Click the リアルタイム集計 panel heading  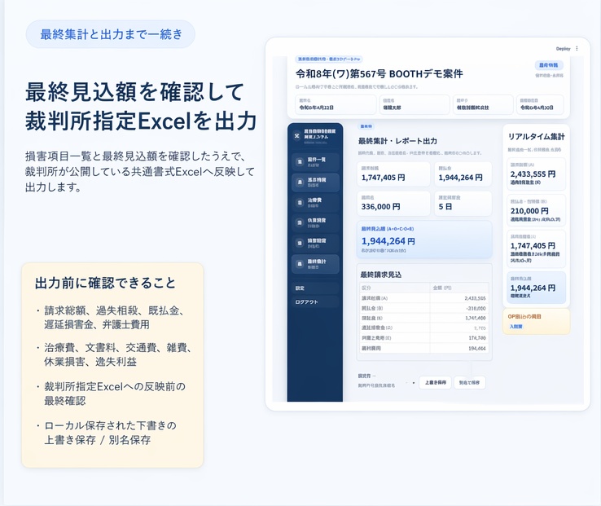click(536, 137)
